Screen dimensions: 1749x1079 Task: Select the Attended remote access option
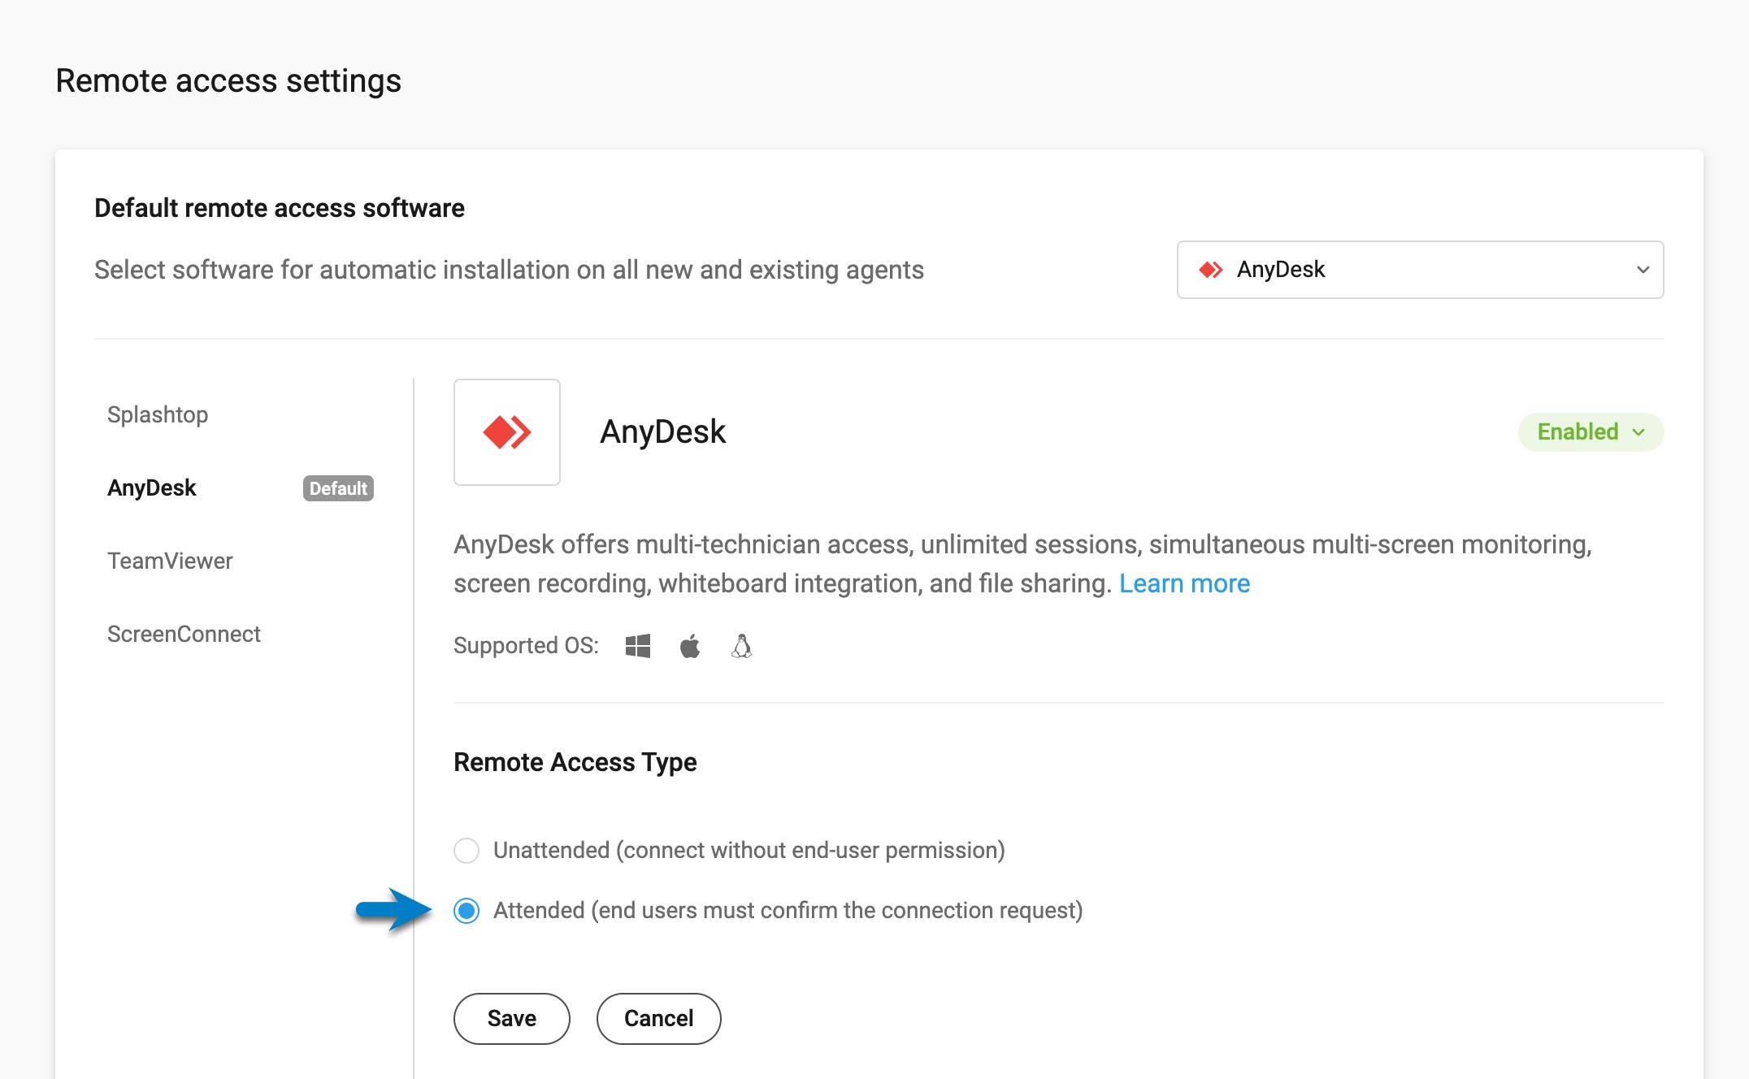pyautogui.click(x=467, y=910)
